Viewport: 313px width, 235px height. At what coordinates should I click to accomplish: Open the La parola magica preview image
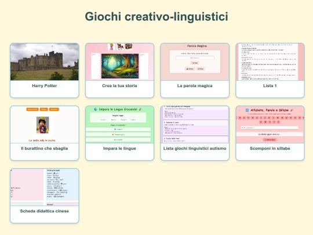(x=195, y=62)
